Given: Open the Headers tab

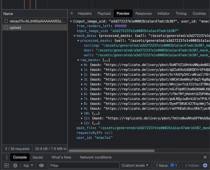Looking at the screenshot, I should pos(84,14).
